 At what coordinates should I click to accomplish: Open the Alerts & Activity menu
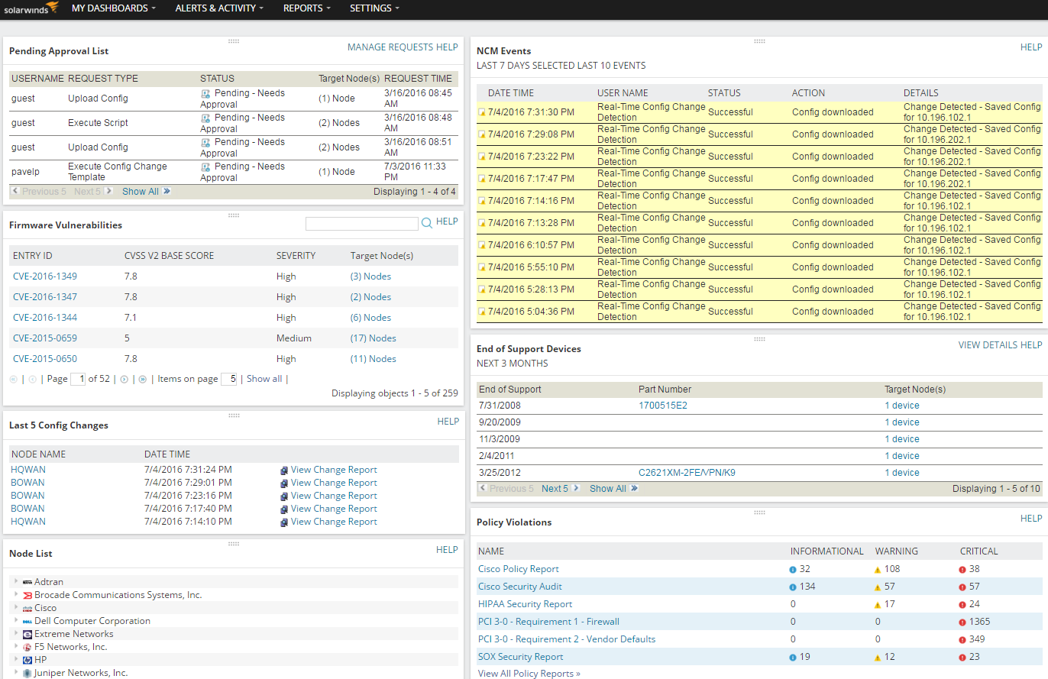coord(219,8)
